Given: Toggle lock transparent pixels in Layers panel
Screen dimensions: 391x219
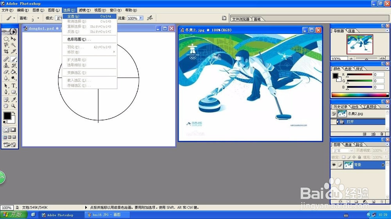Looking at the screenshot, I should pos(344,157).
